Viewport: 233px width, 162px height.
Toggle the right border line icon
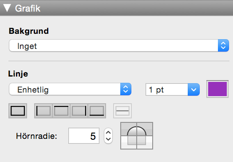coord(79,111)
